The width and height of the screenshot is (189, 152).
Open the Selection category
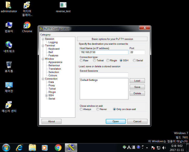54,72
